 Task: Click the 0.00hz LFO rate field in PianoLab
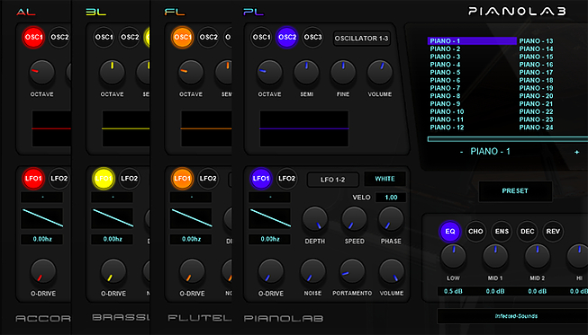(270, 239)
